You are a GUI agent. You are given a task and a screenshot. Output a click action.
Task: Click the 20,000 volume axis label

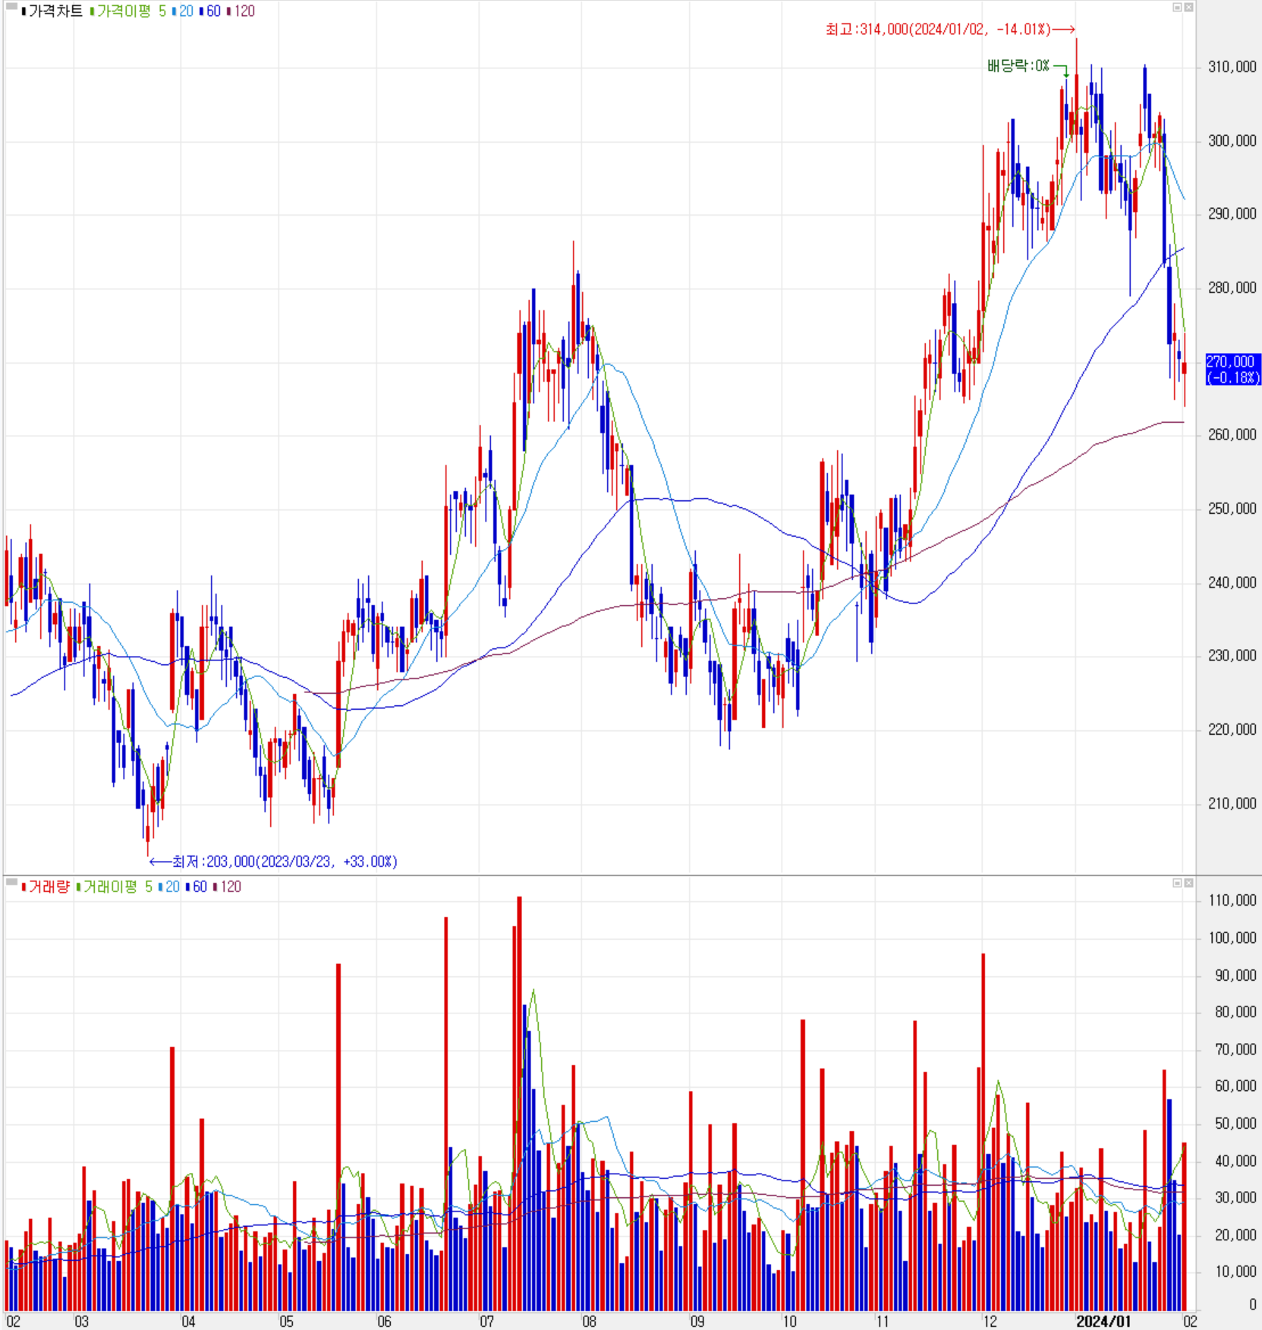pyautogui.click(x=1235, y=1235)
